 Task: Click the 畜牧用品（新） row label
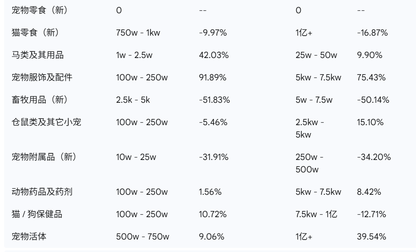40,100
